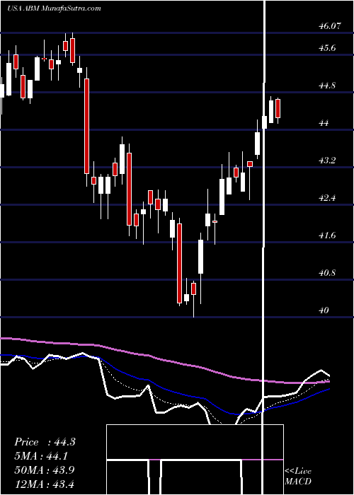Click the 42.4 price axis label
This screenshot has width=354, height=495.
pyautogui.click(x=327, y=198)
